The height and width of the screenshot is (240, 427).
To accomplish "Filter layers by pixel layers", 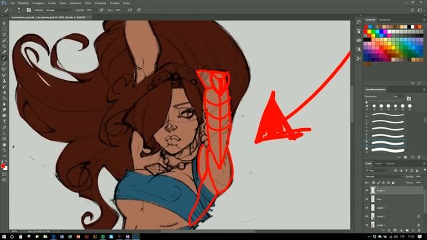I will [396, 171].
